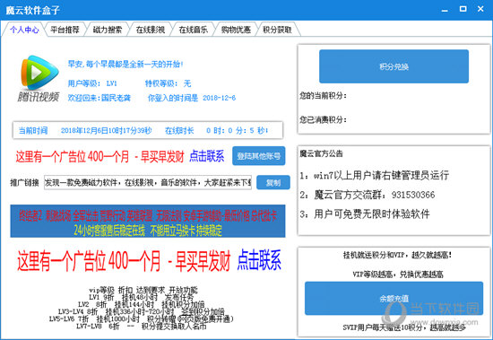Click the 早安 greeting message
The height and width of the screenshot is (340, 493).
[x=125, y=65]
